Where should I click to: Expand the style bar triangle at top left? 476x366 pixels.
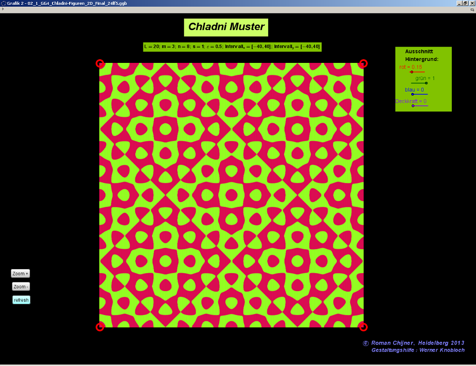pos(3,9)
